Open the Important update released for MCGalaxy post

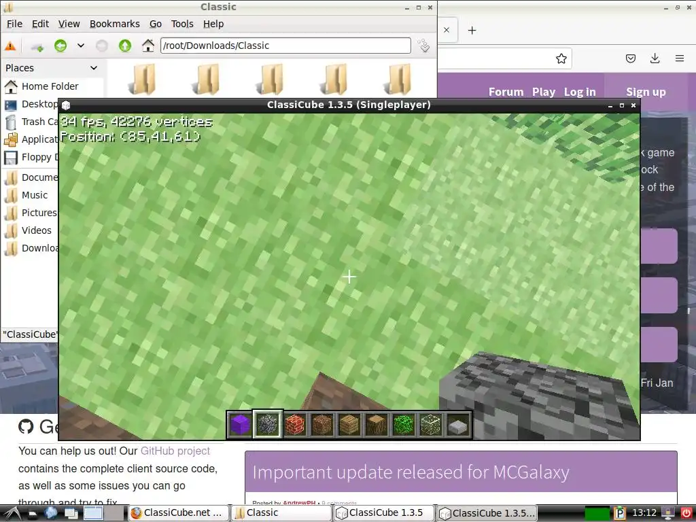411,472
